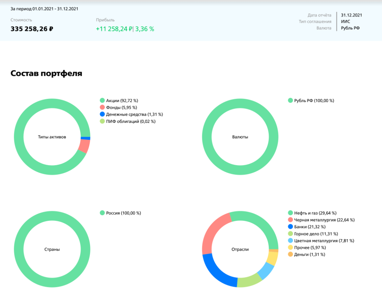Click the orange Деньги legend dot

click(290, 254)
